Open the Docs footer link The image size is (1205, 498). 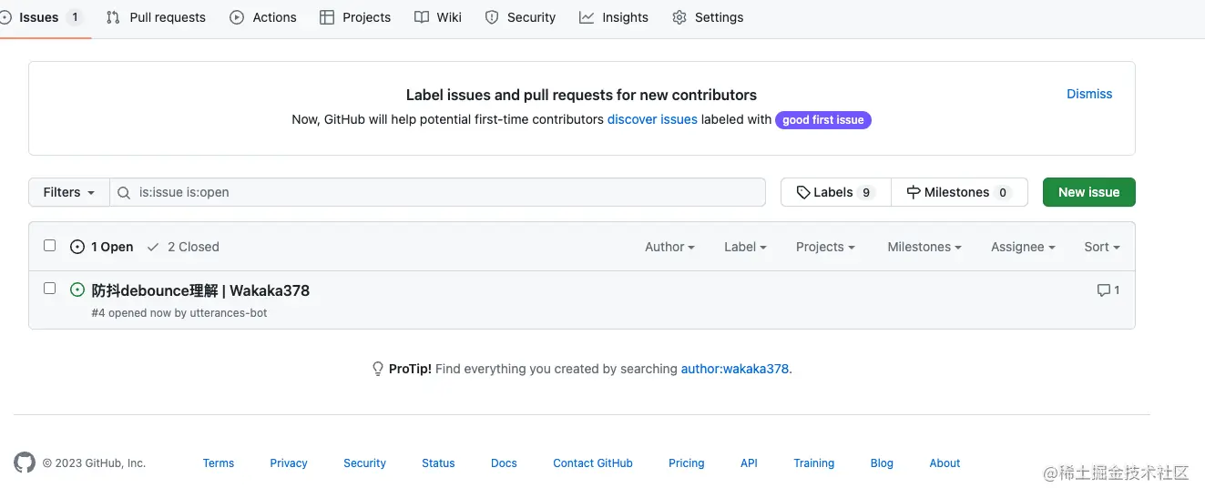click(504, 463)
